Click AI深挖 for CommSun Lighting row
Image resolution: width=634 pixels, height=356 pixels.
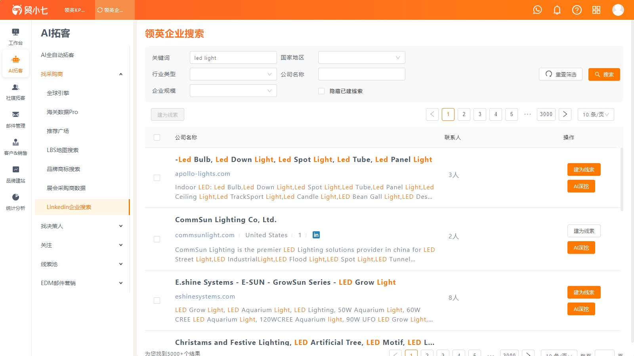pos(581,247)
